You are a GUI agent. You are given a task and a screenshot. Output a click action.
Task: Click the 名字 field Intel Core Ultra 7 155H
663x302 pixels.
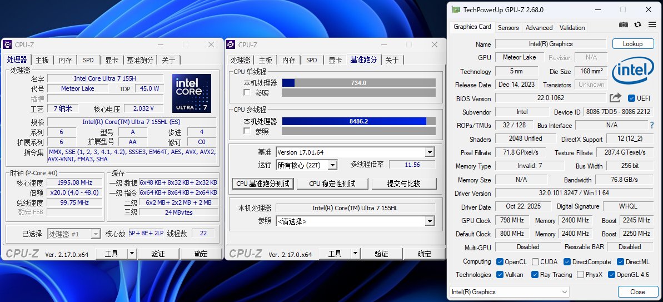point(105,78)
